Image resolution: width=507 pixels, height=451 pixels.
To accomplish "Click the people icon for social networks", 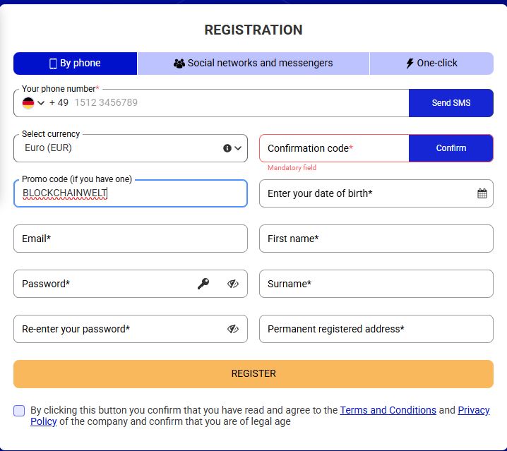I will click(x=179, y=64).
